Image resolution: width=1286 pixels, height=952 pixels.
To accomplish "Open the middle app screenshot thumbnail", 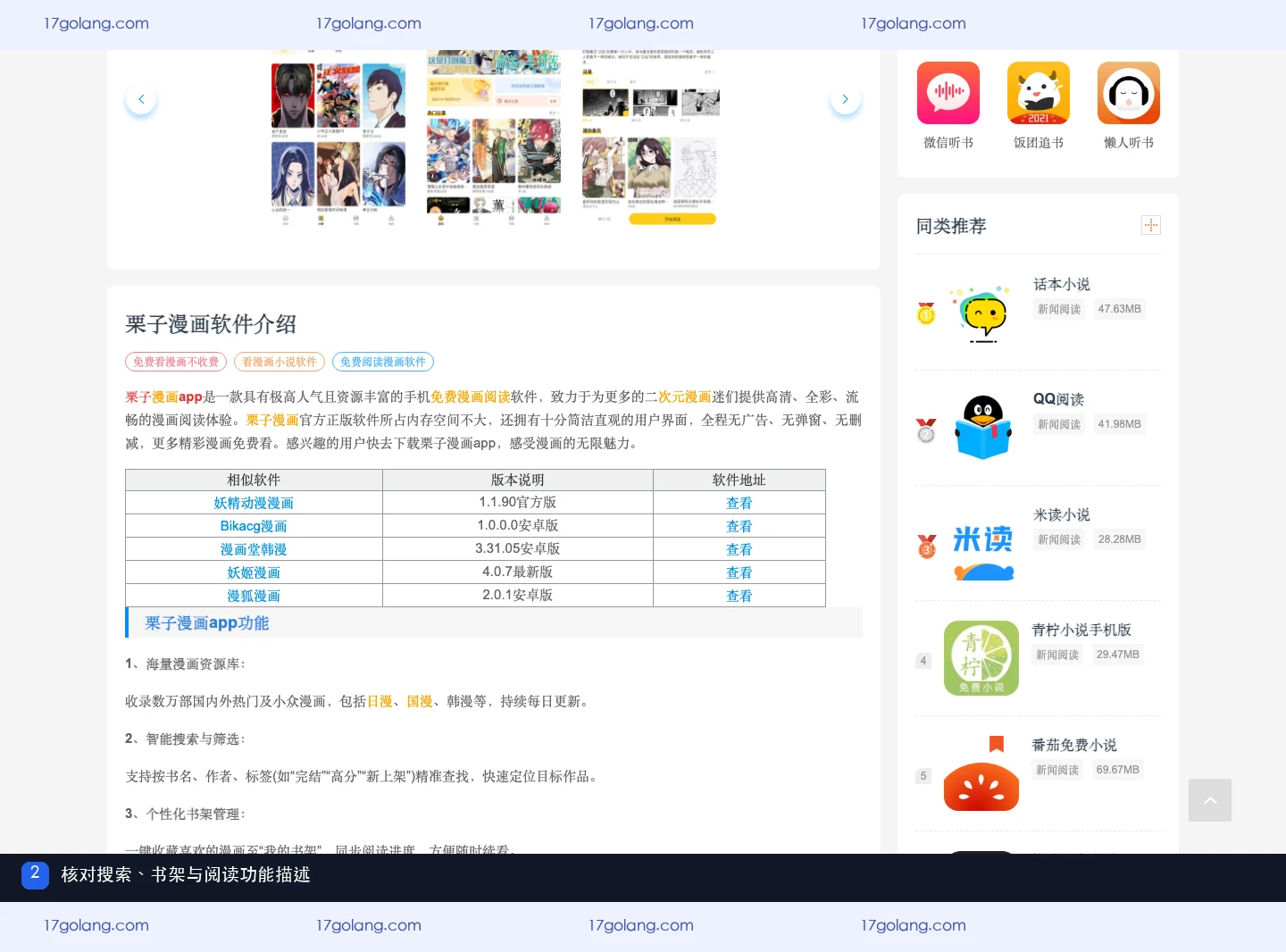I will pyautogui.click(x=494, y=137).
